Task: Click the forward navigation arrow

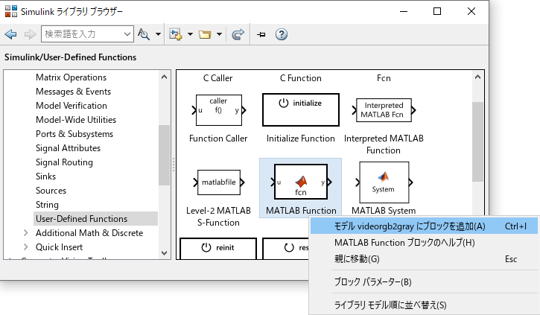Action: 31,34
